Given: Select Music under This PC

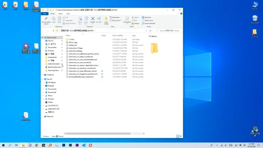Looking at the screenshot, I should click(50, 96).
